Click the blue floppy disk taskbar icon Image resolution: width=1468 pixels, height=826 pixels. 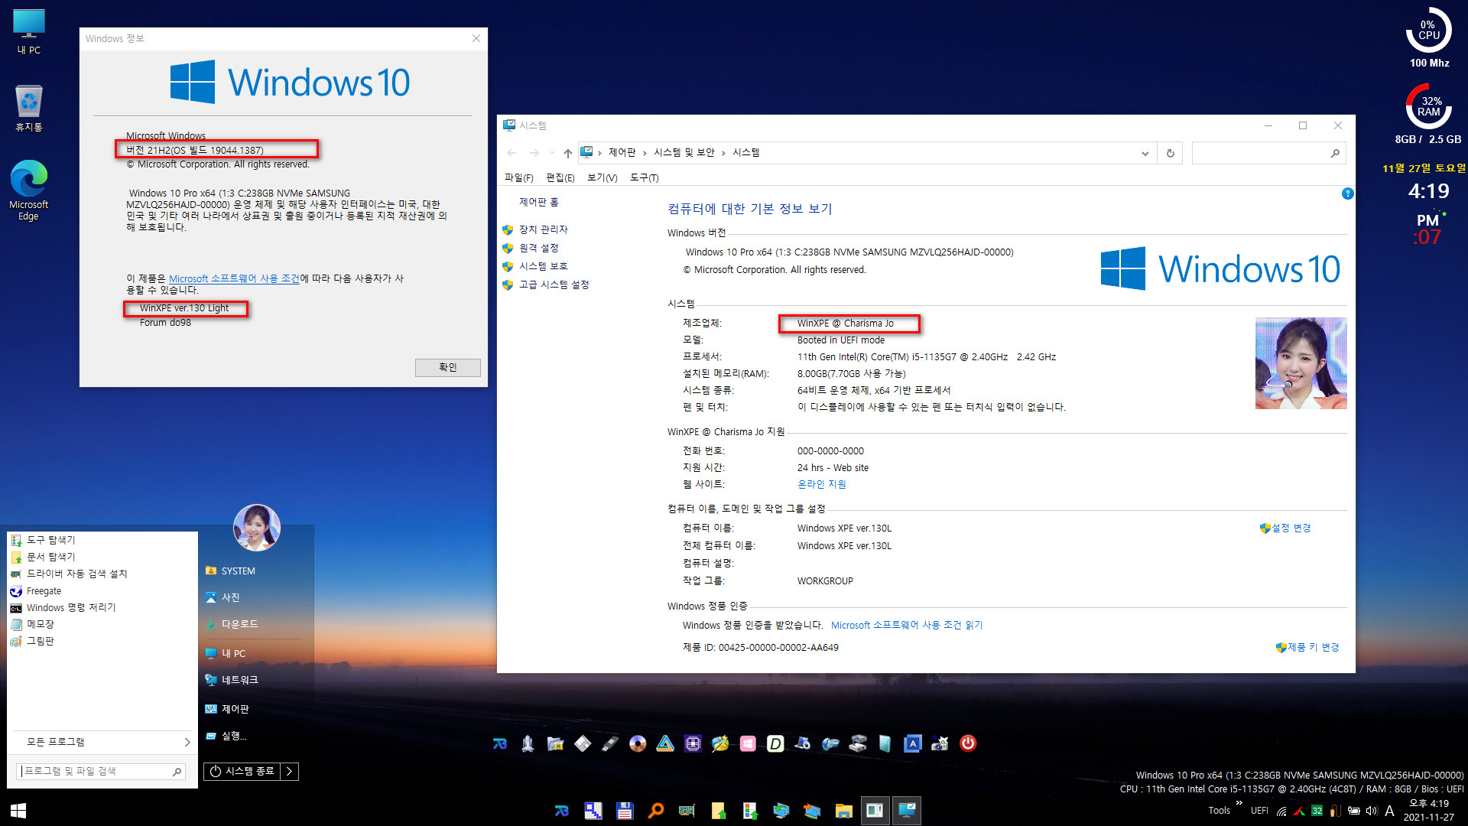click(625, 811)
